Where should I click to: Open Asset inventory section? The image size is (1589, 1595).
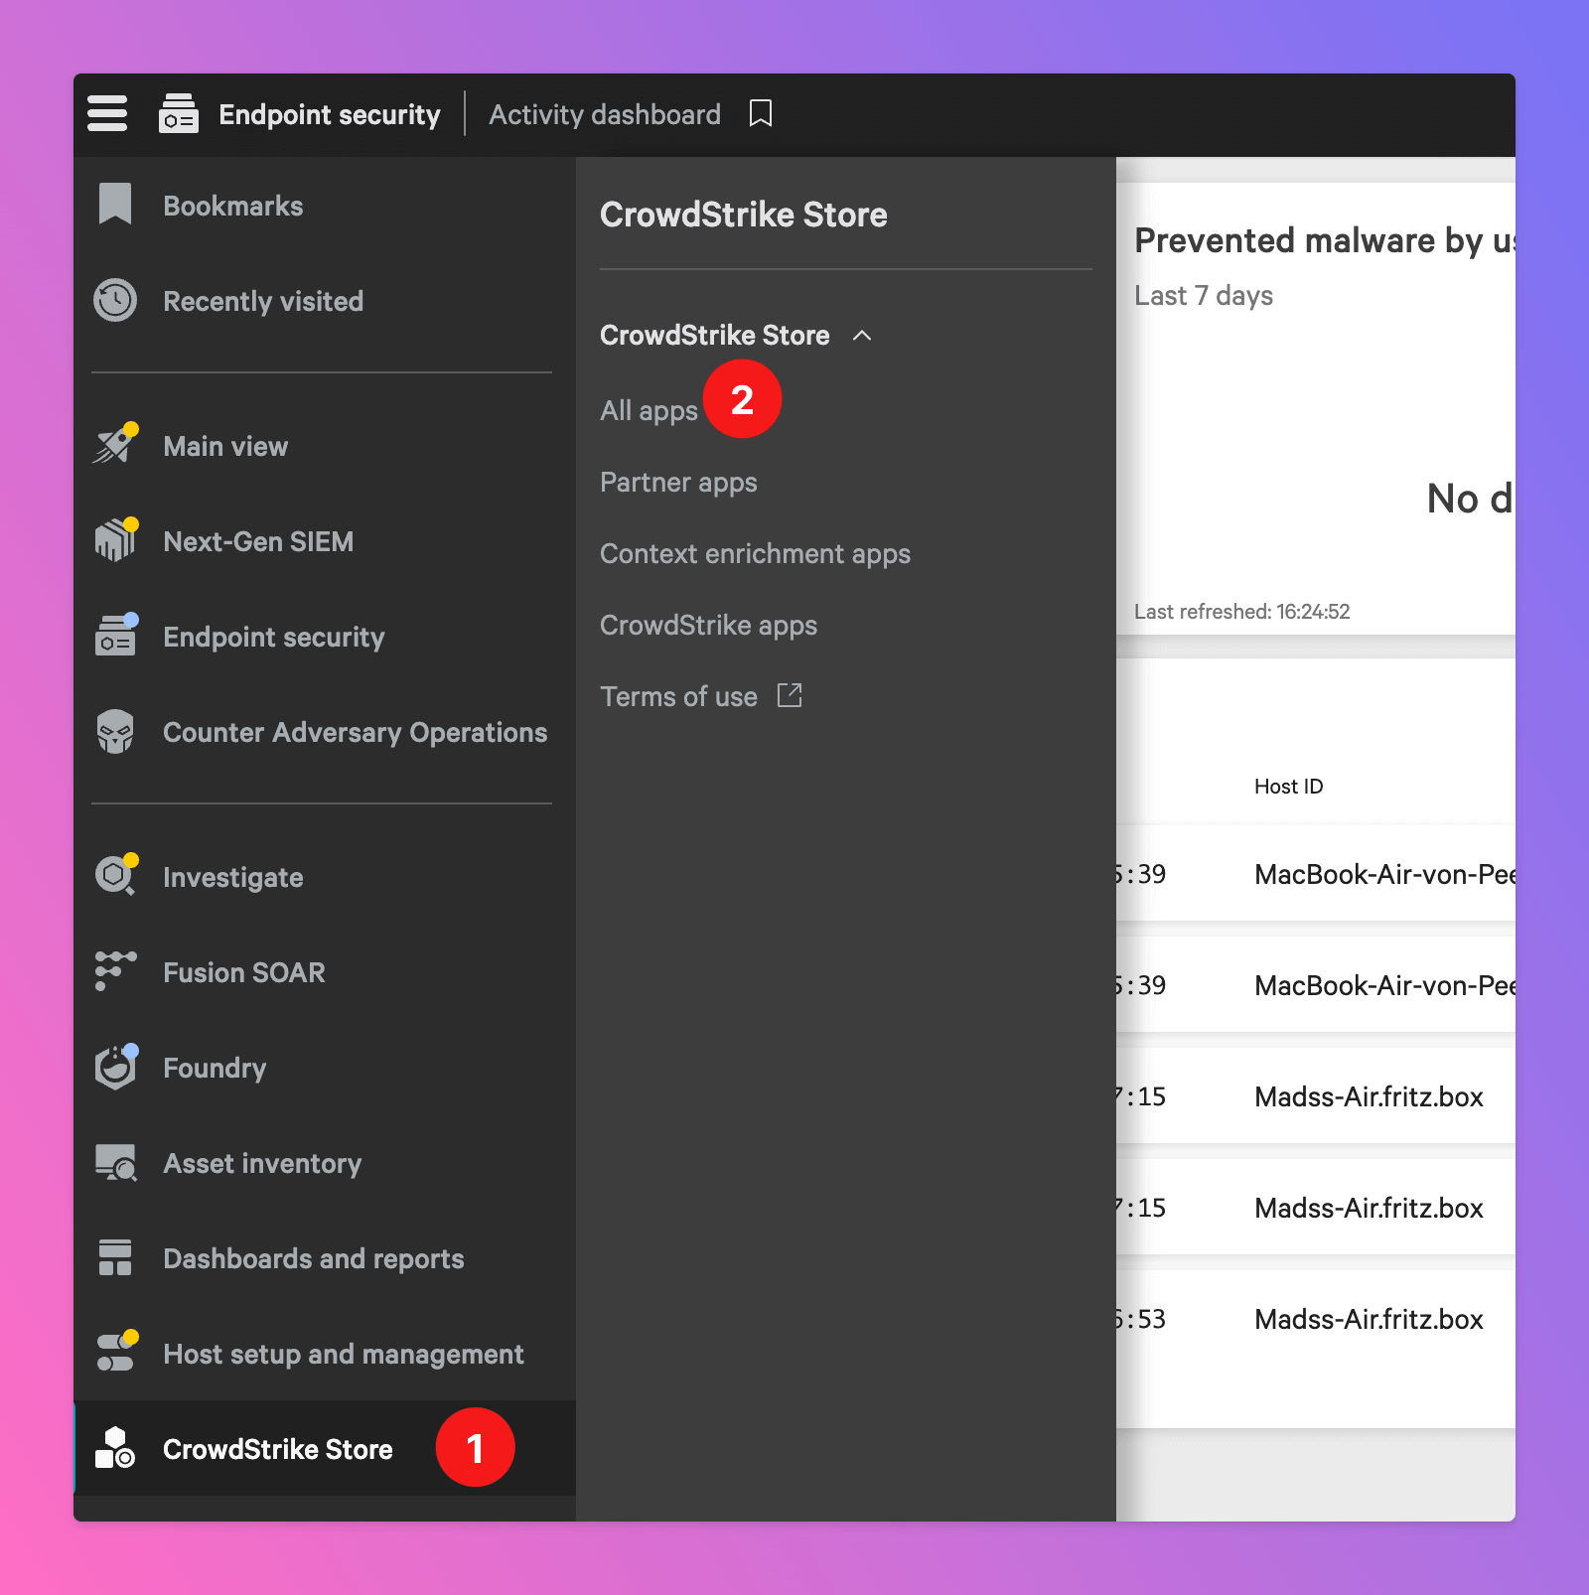pyautogui.click(x=262, y=1163)
